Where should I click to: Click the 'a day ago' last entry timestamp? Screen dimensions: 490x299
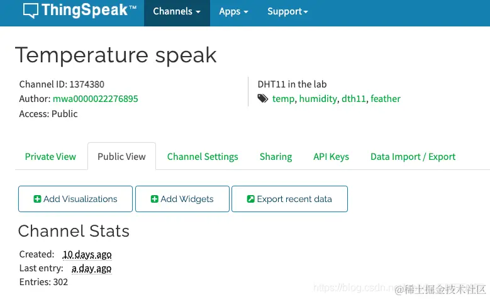(x=92, y=268)
